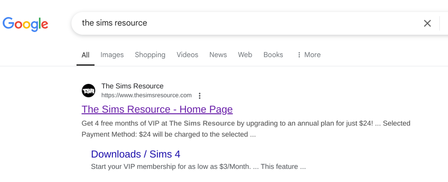Open the Downloads / Sims 4 sitelink
The height and width of the screenshot is (182, 448).
point(135,154)
